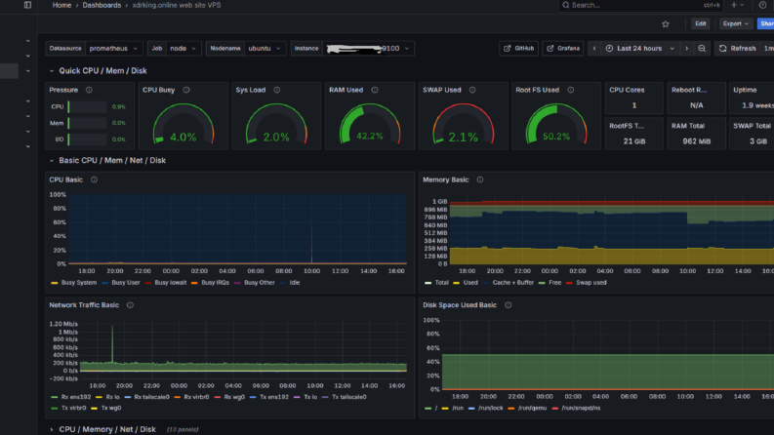Click the Tx wg0 color swatch
774x435 pixels.
click(x=94, y=408)
